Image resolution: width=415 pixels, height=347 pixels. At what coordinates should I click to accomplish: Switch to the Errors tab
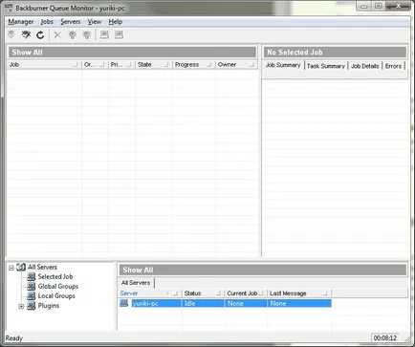point(393,66)
